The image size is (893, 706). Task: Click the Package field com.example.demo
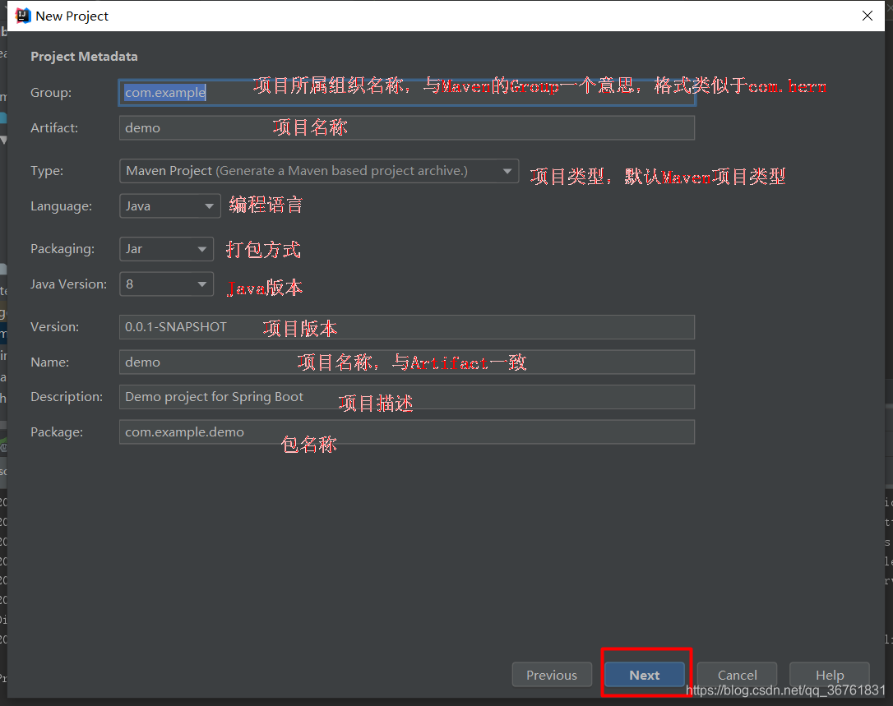(x=407, y=432)
